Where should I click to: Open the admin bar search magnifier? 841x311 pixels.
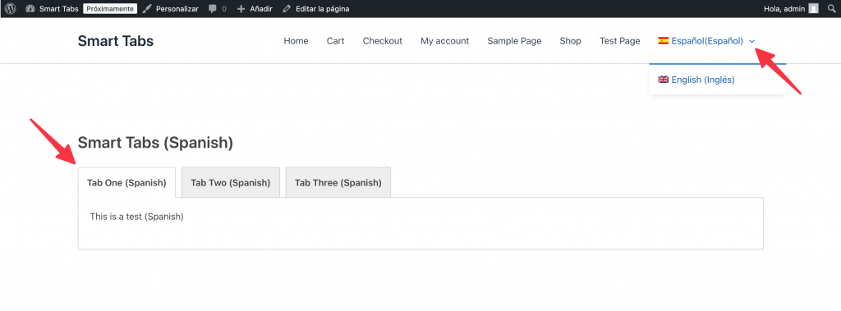click(x=831, y=8)
